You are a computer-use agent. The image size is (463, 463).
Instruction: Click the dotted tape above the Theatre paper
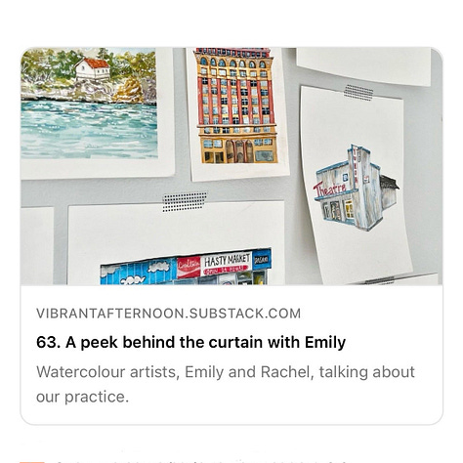358,92
